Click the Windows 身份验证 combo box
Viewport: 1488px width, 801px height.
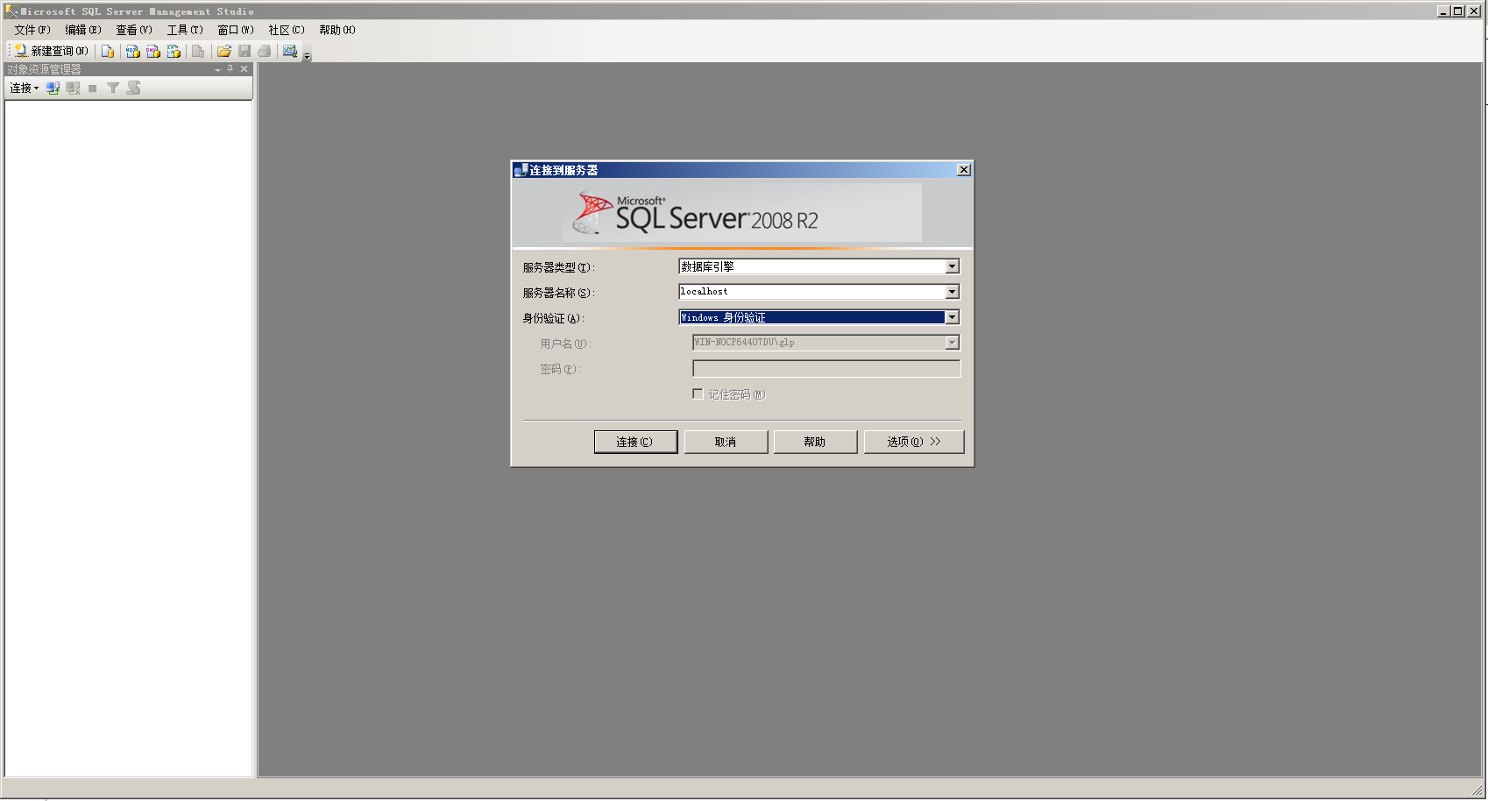pos(819,317)
